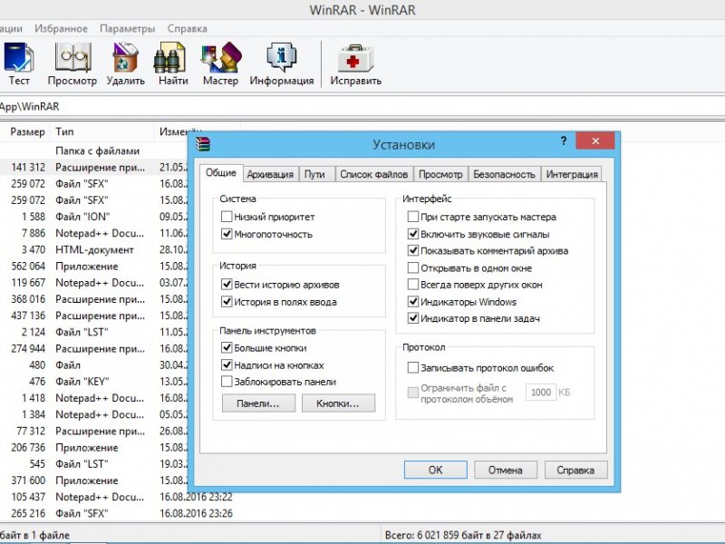Click status bar total 6 021 859 байт text
The width and height of the screenshot is (725, 544).
pyautogui.click(x=463, y=535)
